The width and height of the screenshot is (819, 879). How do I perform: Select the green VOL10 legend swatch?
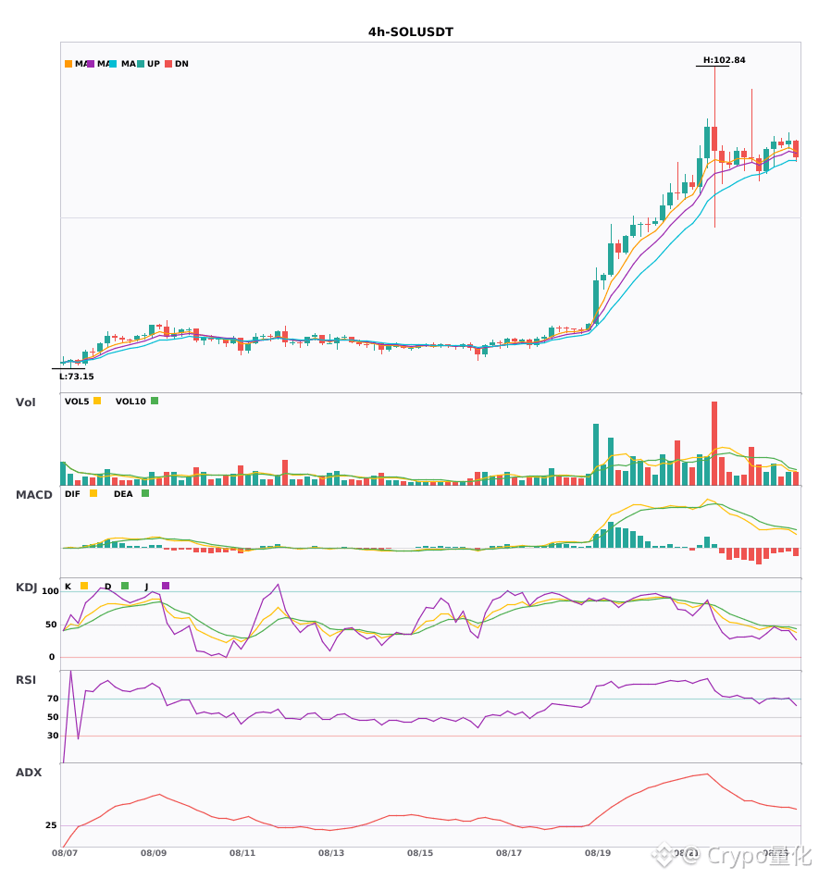(x=155, y=401)
